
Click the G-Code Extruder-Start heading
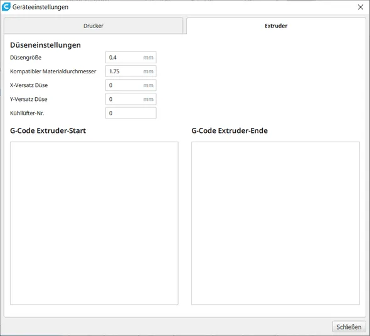tap(48, 130)
